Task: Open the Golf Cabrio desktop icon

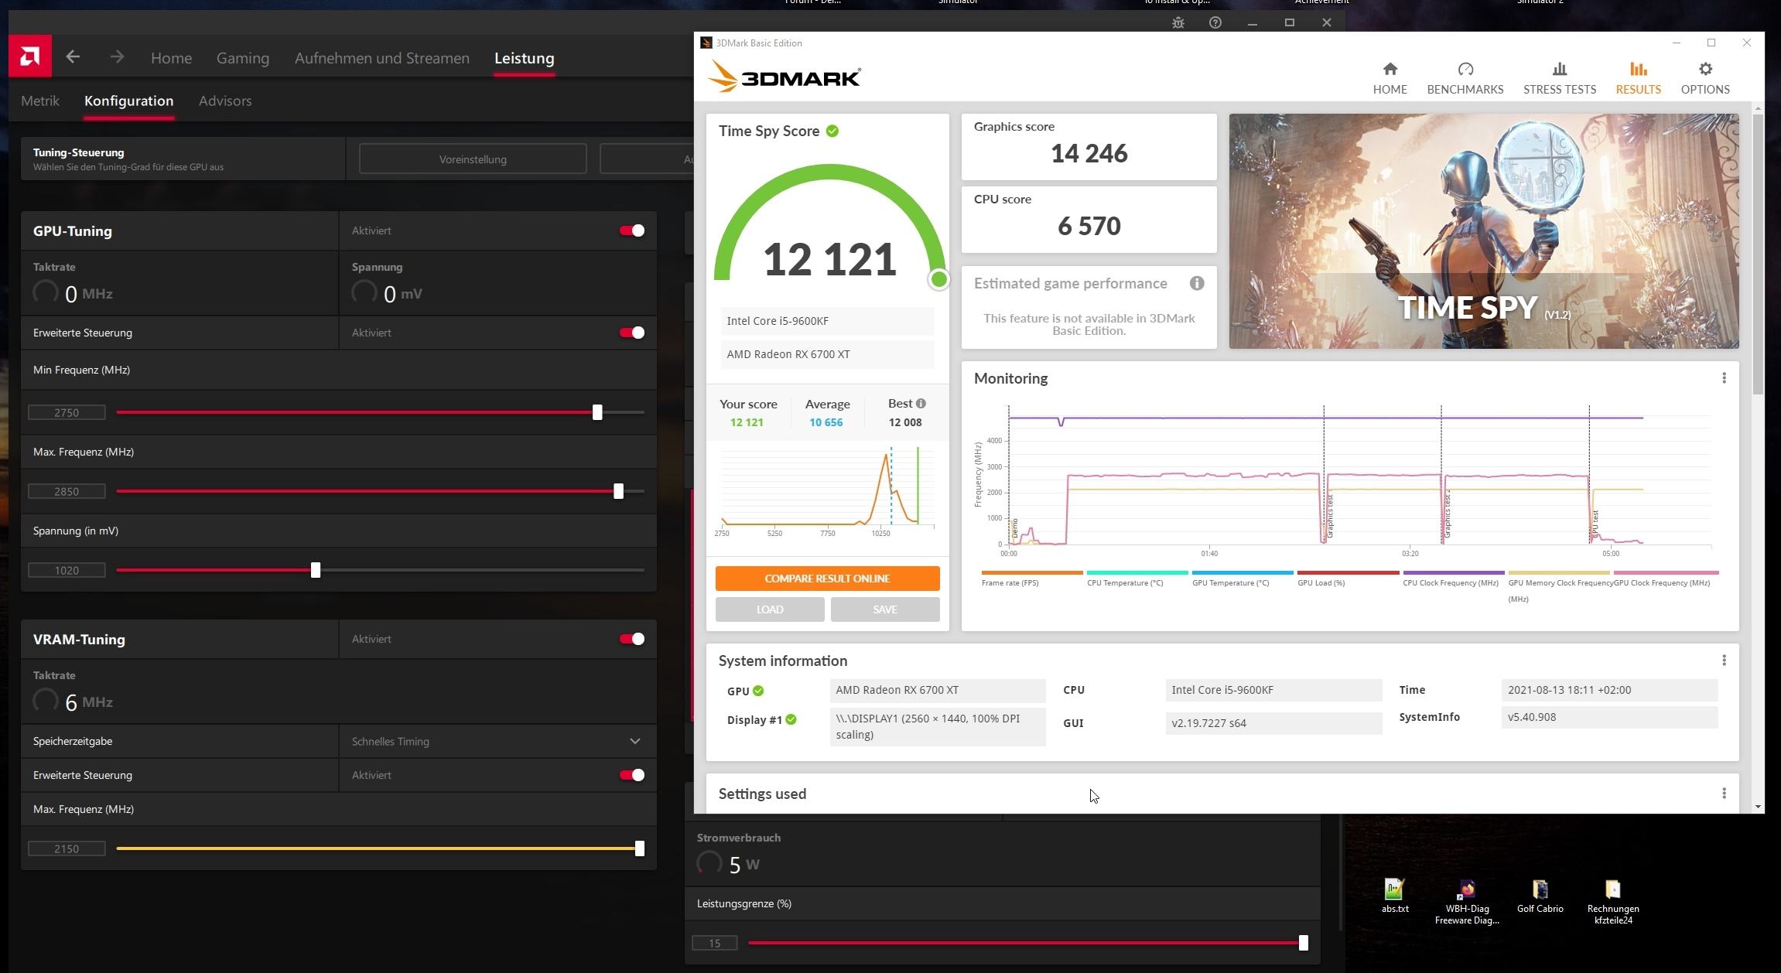Action: pyautogui.click(x=1540, y=896)
